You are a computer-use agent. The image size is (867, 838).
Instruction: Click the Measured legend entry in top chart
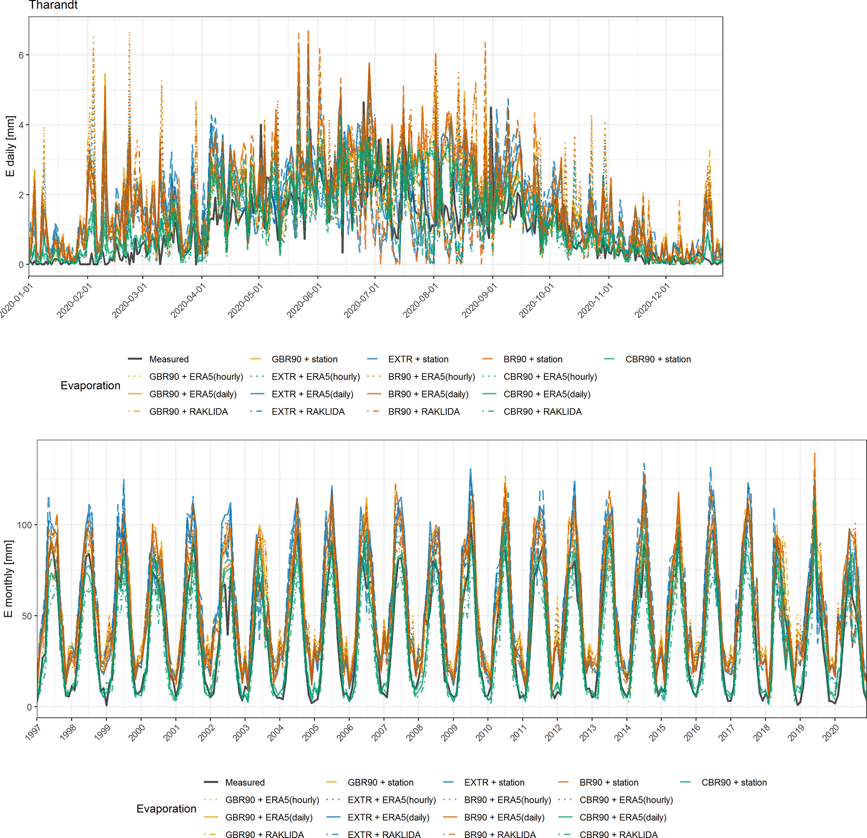pos(169,359)
